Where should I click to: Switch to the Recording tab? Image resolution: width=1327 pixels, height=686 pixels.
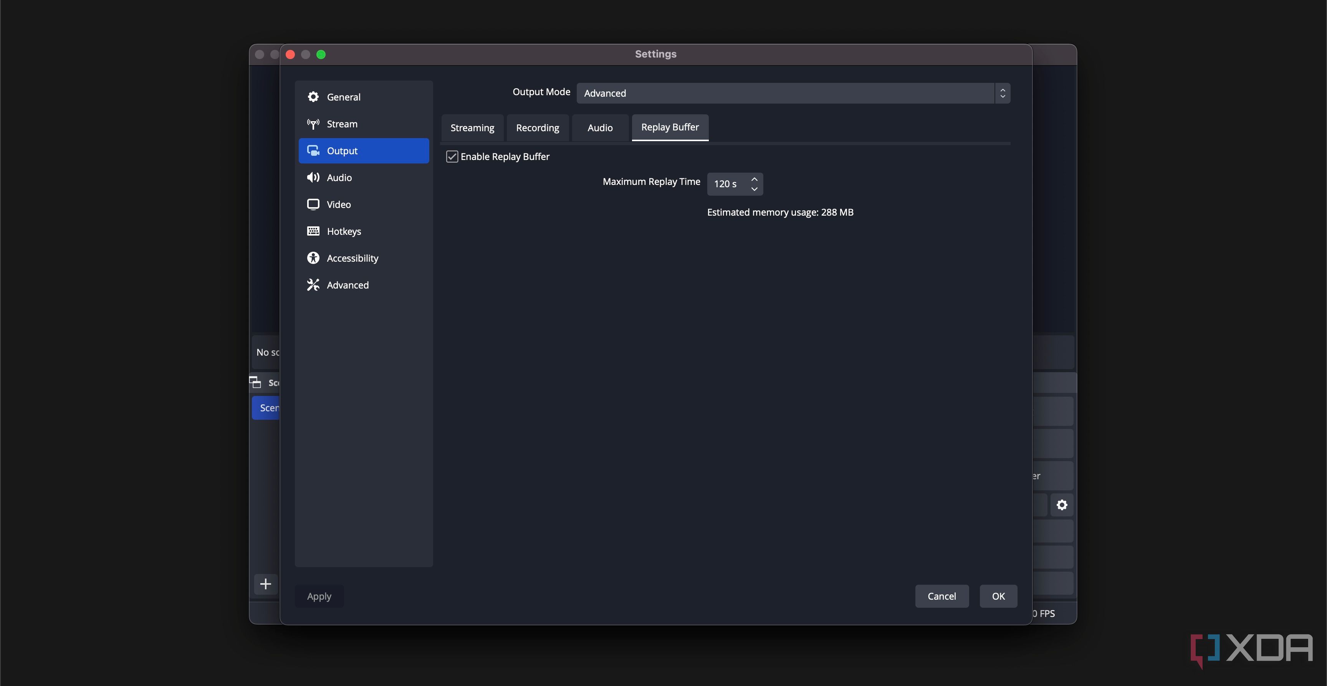point(537,128)
